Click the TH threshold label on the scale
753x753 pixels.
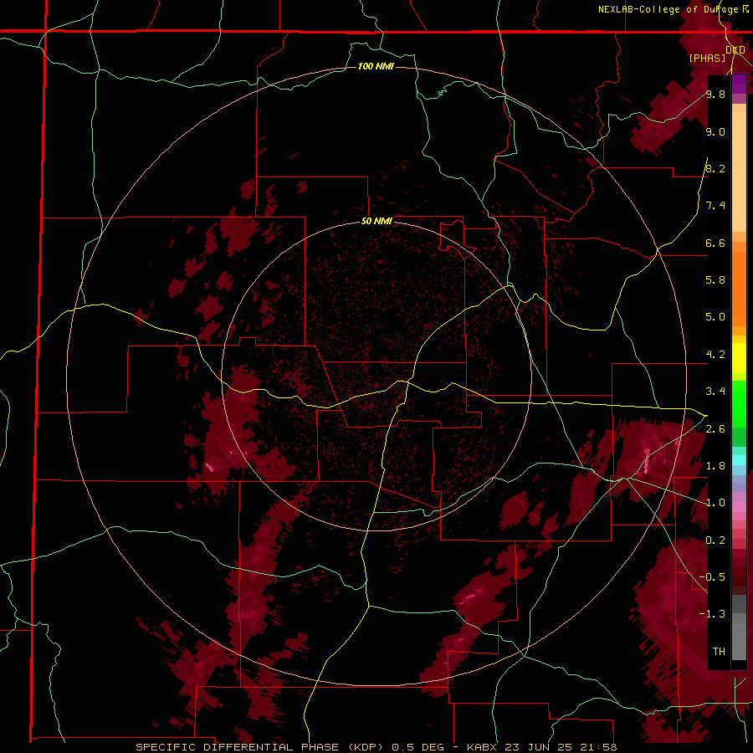click(719, 652)
